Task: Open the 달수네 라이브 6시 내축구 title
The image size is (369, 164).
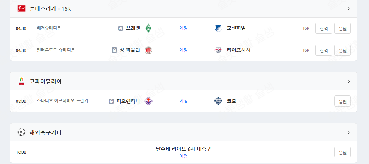Action: 183,149
